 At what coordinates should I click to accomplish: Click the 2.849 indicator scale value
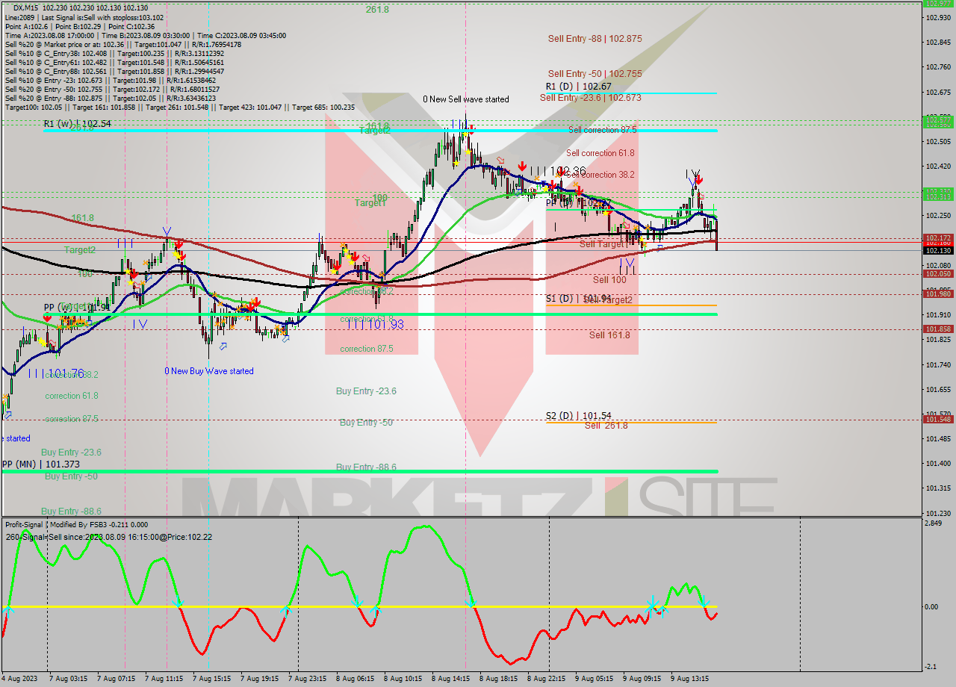click(934, 523)
